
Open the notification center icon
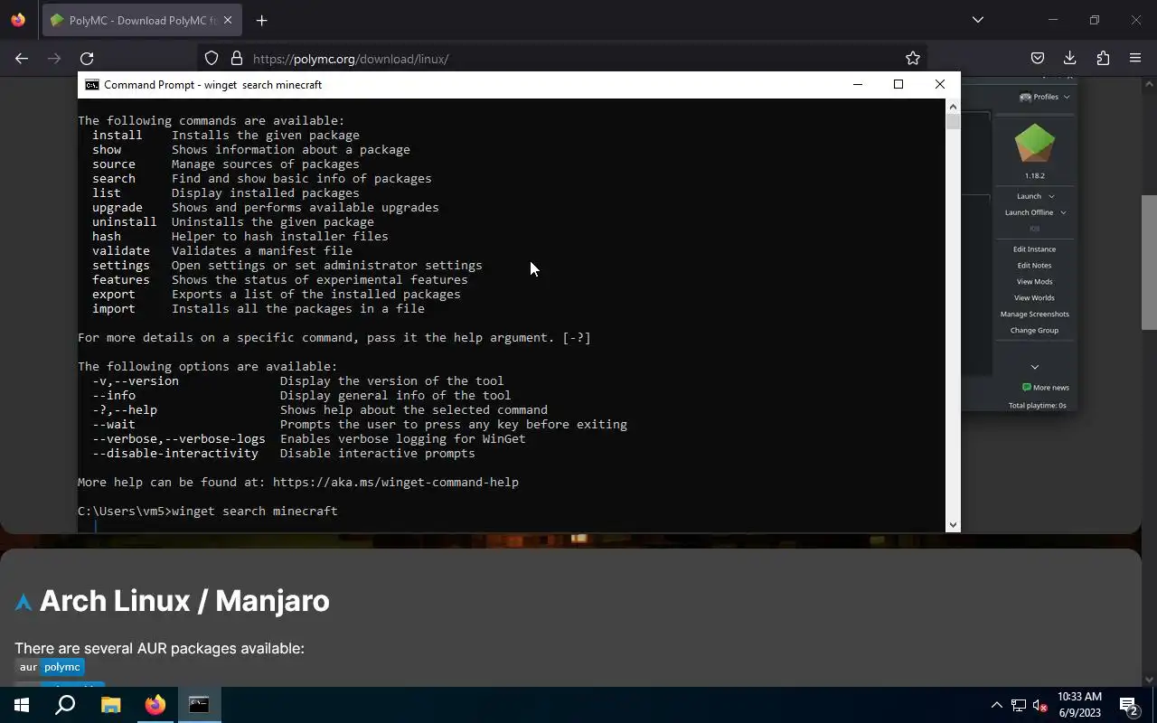coord(1128,705)
